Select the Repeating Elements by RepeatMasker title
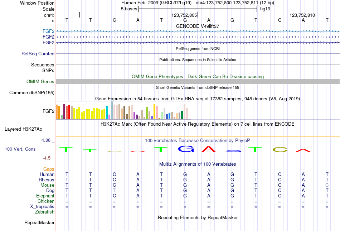Viewport: 340px width, 231px height. click(198, 217)
